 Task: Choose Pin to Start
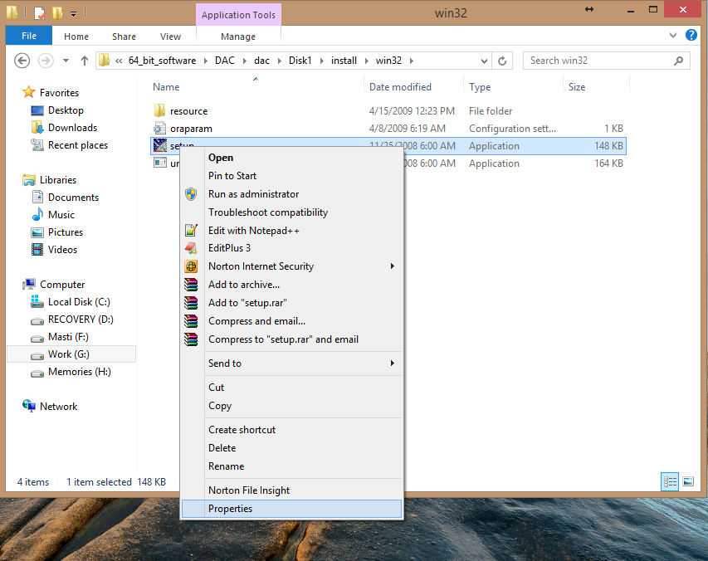coord(291,176)
